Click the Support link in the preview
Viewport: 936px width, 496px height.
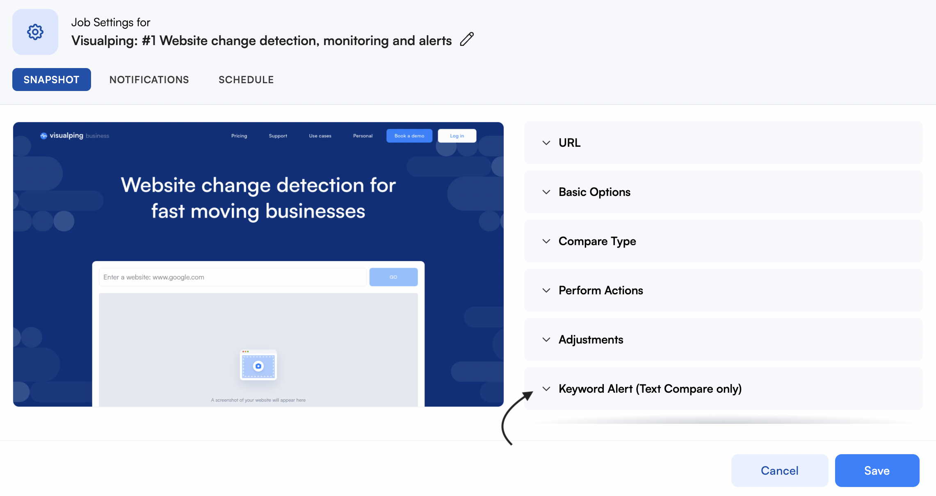click(278, 136)
